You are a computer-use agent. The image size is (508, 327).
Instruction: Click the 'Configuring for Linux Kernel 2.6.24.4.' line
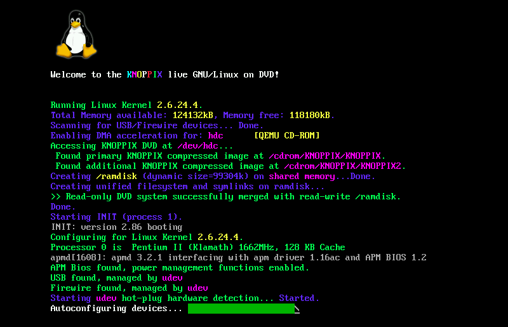[147, 237]
